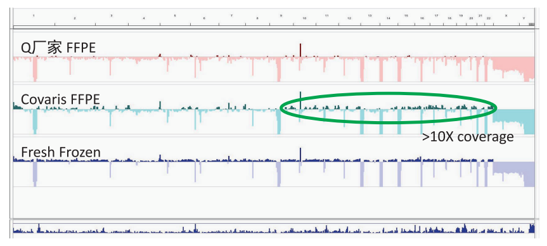Viewport: 547px width, 246px height.
Task: Click chromosome Y label in ruler
Action: coord(524,18)
